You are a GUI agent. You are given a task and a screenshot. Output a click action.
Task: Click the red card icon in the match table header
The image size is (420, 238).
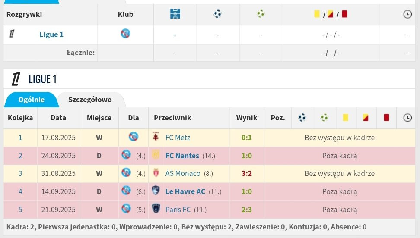pos(386,117)
